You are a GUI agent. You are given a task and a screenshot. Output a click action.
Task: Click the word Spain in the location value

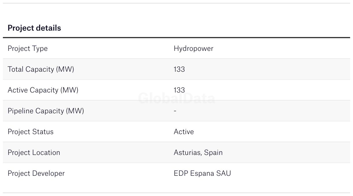(214, 153)
